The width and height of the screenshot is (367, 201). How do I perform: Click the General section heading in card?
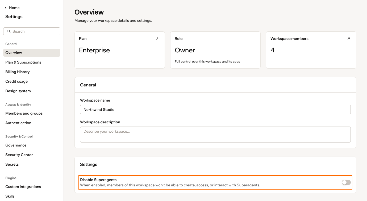(x=88, y=85)
